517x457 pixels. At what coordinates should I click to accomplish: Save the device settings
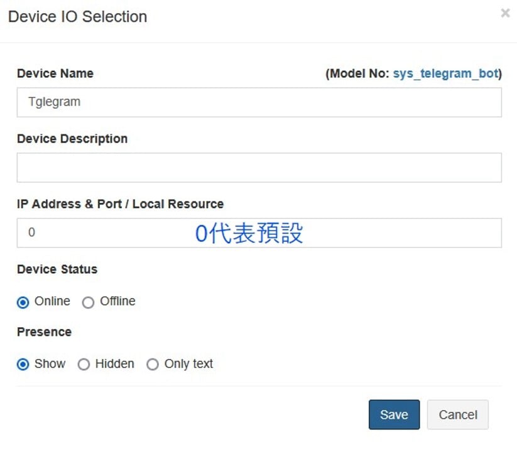pyautogui.click(x=394, y=415)
